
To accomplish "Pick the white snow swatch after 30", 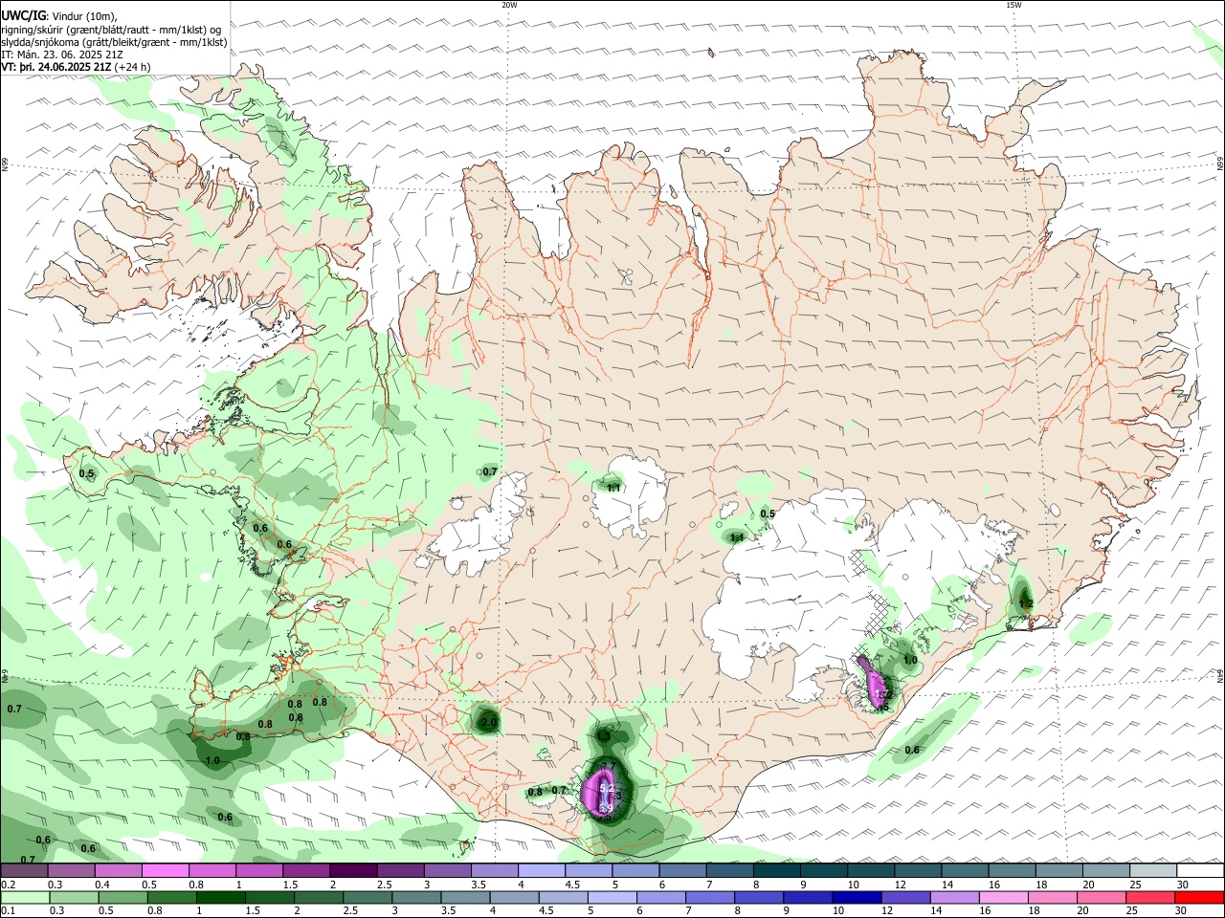I will pos(1200,871).
